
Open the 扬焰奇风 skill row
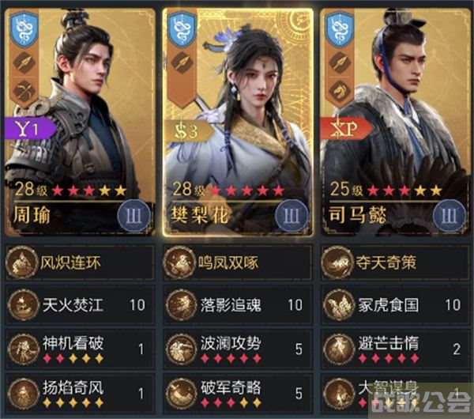tap(80, 394)
